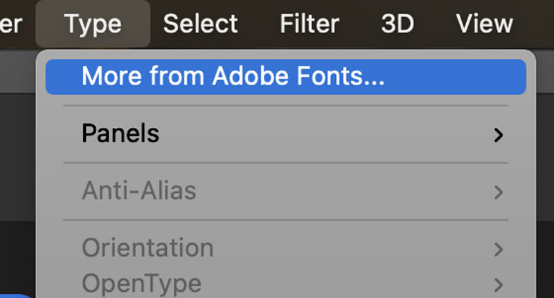Open the Select menu

tap(200, 24)
